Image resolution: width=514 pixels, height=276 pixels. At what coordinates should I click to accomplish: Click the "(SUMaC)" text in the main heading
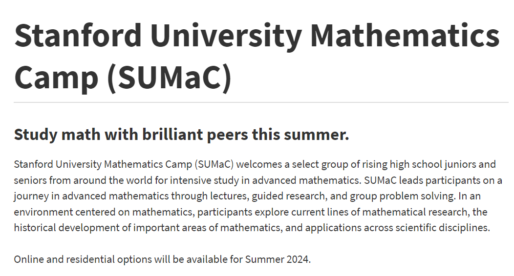(x=170, y=78)
